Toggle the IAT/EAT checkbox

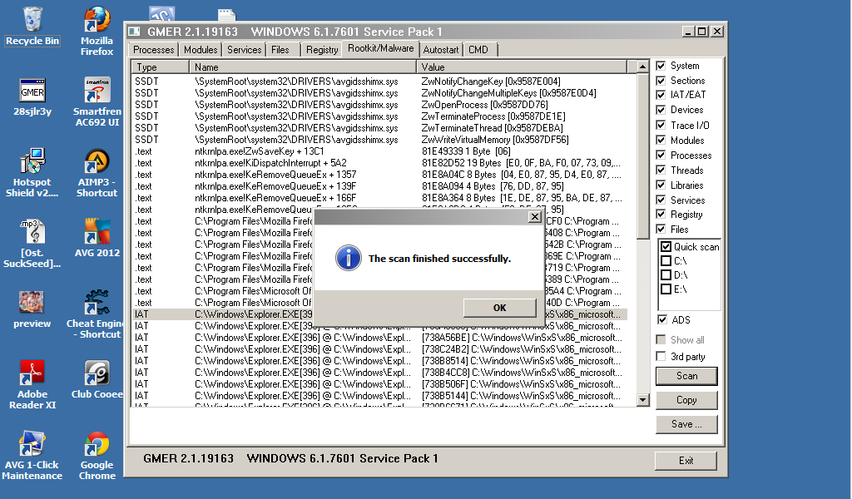pos(661,95)
